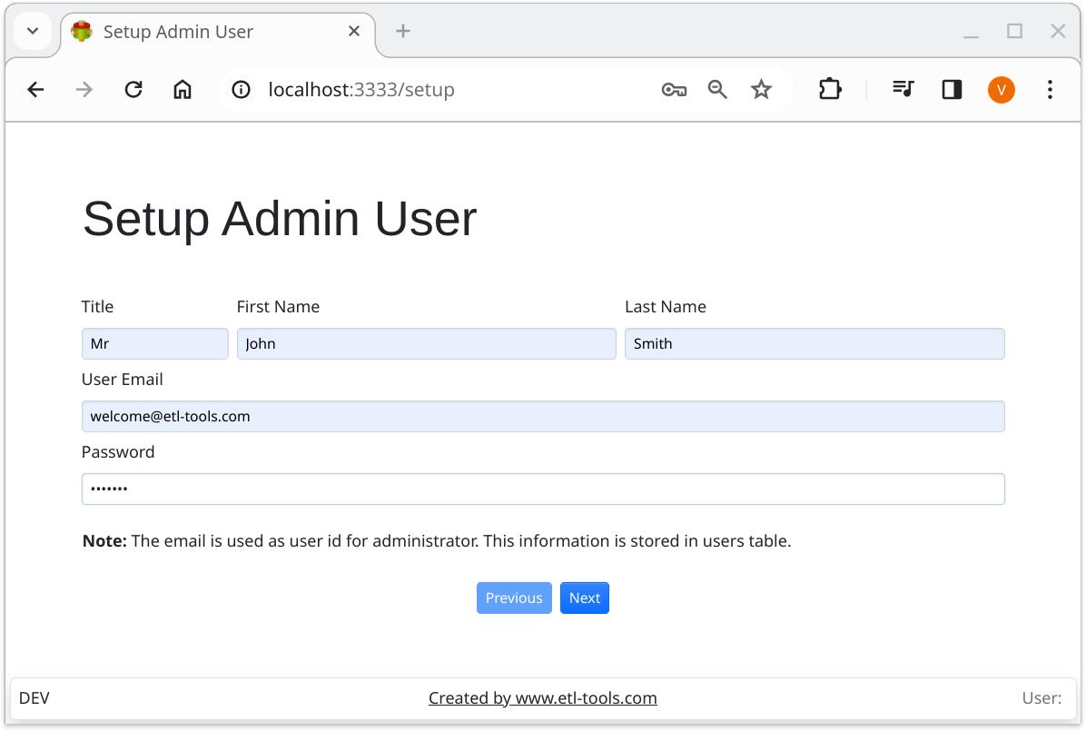Screen dimensions: 1086x731
Task: Toggle the browser side panel
Action: point(952,89)
